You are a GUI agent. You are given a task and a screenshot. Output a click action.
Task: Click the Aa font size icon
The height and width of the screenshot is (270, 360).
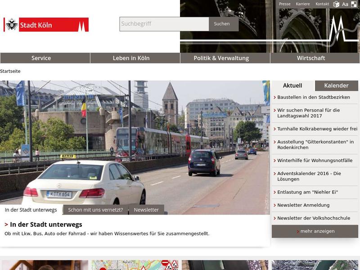pos(345,4)
